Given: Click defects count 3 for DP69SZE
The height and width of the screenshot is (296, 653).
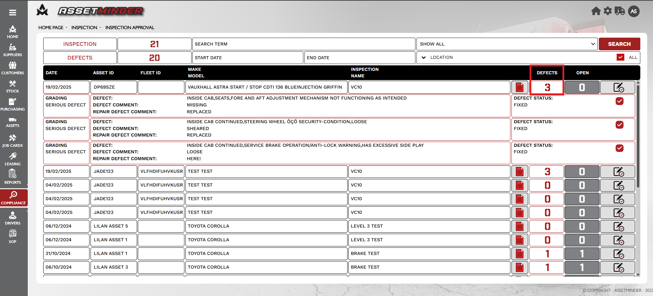Looking at the screenshot, I should click(547, 87).
